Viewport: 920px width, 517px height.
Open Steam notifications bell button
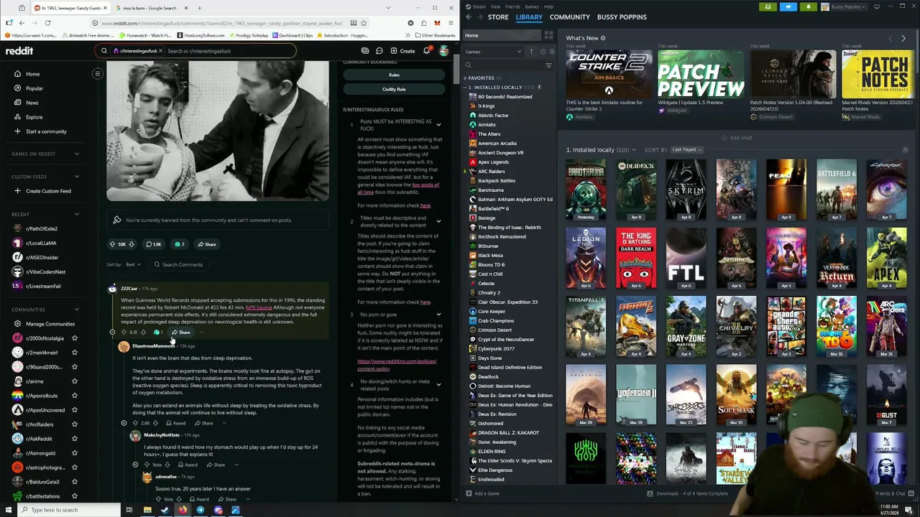tap(808, 6)
